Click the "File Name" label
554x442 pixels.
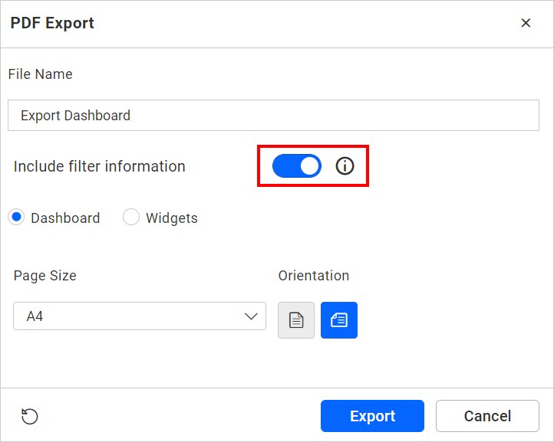[40, 74]
